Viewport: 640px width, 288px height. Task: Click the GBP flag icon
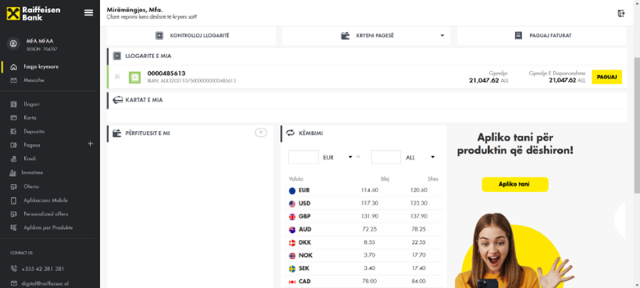click(x=293, y=217)
